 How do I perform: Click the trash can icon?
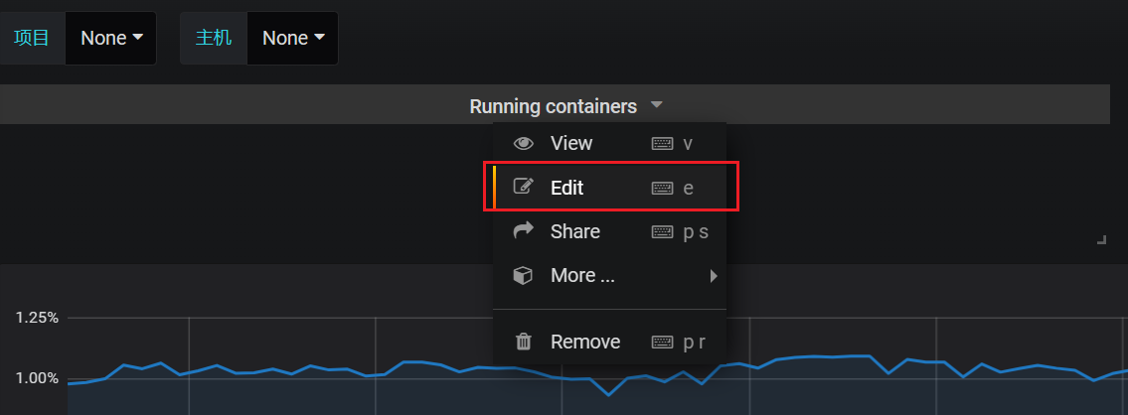pos(524,342)
